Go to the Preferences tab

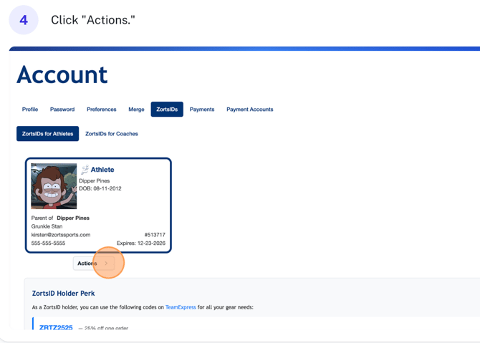pos(101,110)
